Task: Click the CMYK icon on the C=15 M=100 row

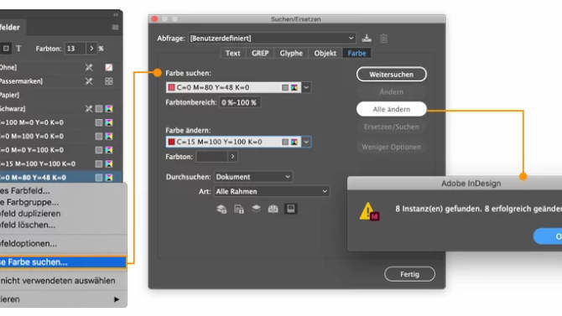Action: [x=108, y=163]
